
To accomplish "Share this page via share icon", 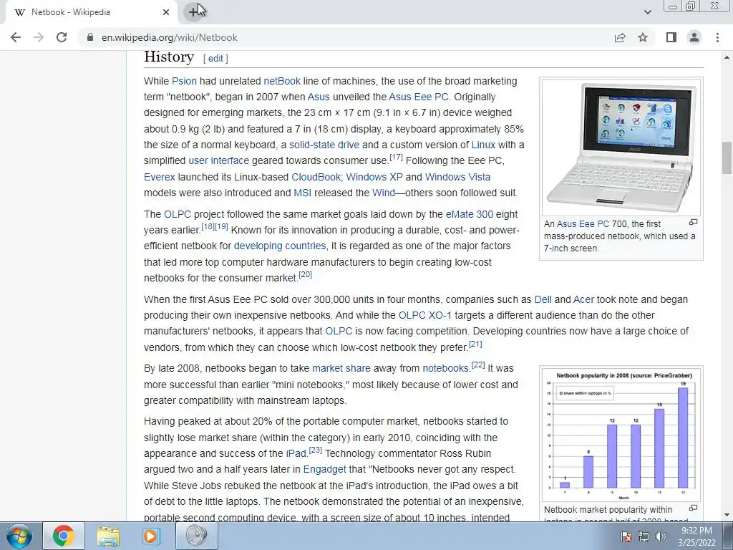I will tap(620, 37).
